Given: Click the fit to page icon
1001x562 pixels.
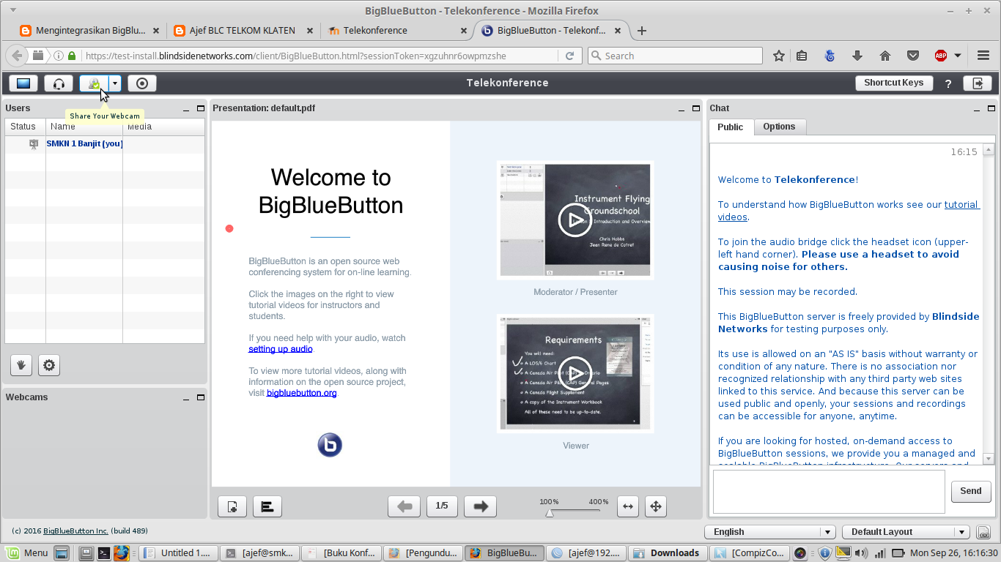Looking at the screenshot, I should pos(655,506).
